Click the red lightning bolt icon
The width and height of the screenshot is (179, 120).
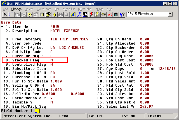click(x=91, y=15)
